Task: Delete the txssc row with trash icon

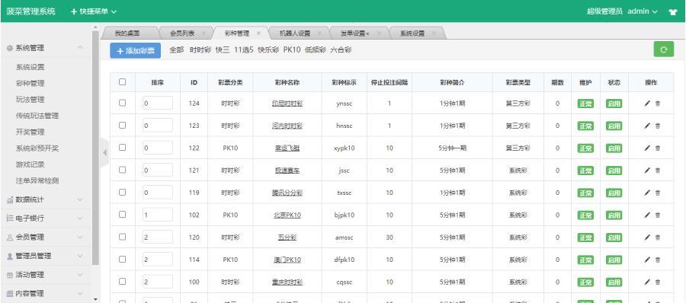Action: point(658,193)
